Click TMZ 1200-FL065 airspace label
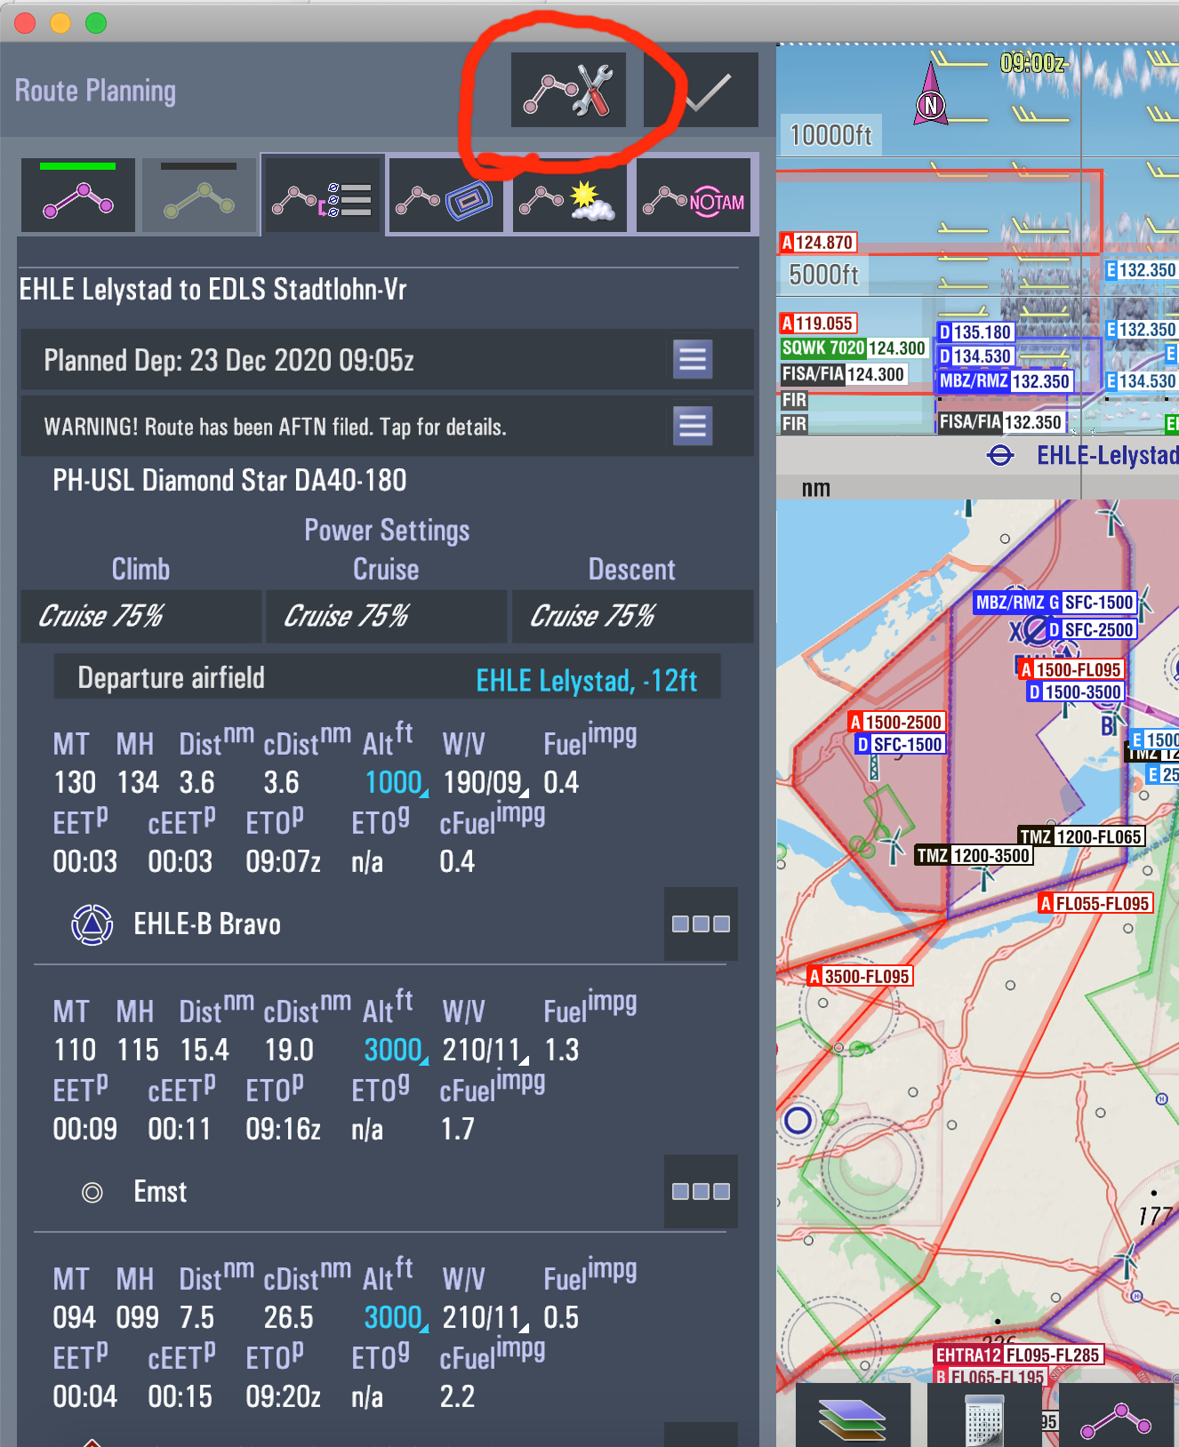The height and width of the screenshot is (1447, 1179). 1081,836
